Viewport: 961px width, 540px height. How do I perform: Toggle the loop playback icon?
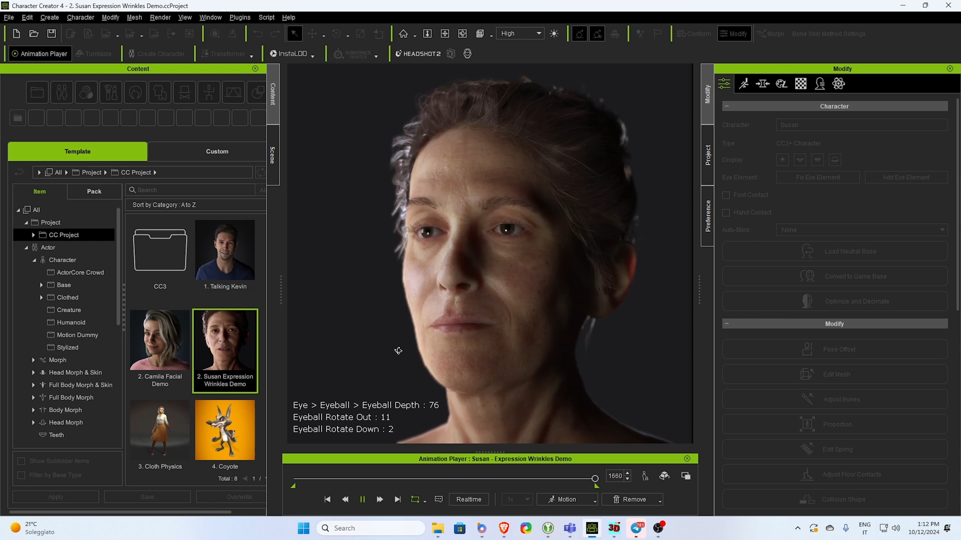tap(415, 499)
